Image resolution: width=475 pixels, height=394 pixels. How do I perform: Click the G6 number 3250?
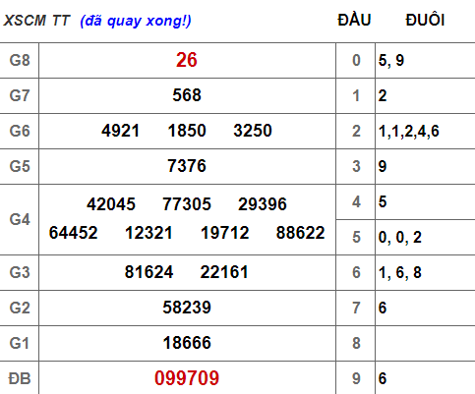tap(253, 131)
